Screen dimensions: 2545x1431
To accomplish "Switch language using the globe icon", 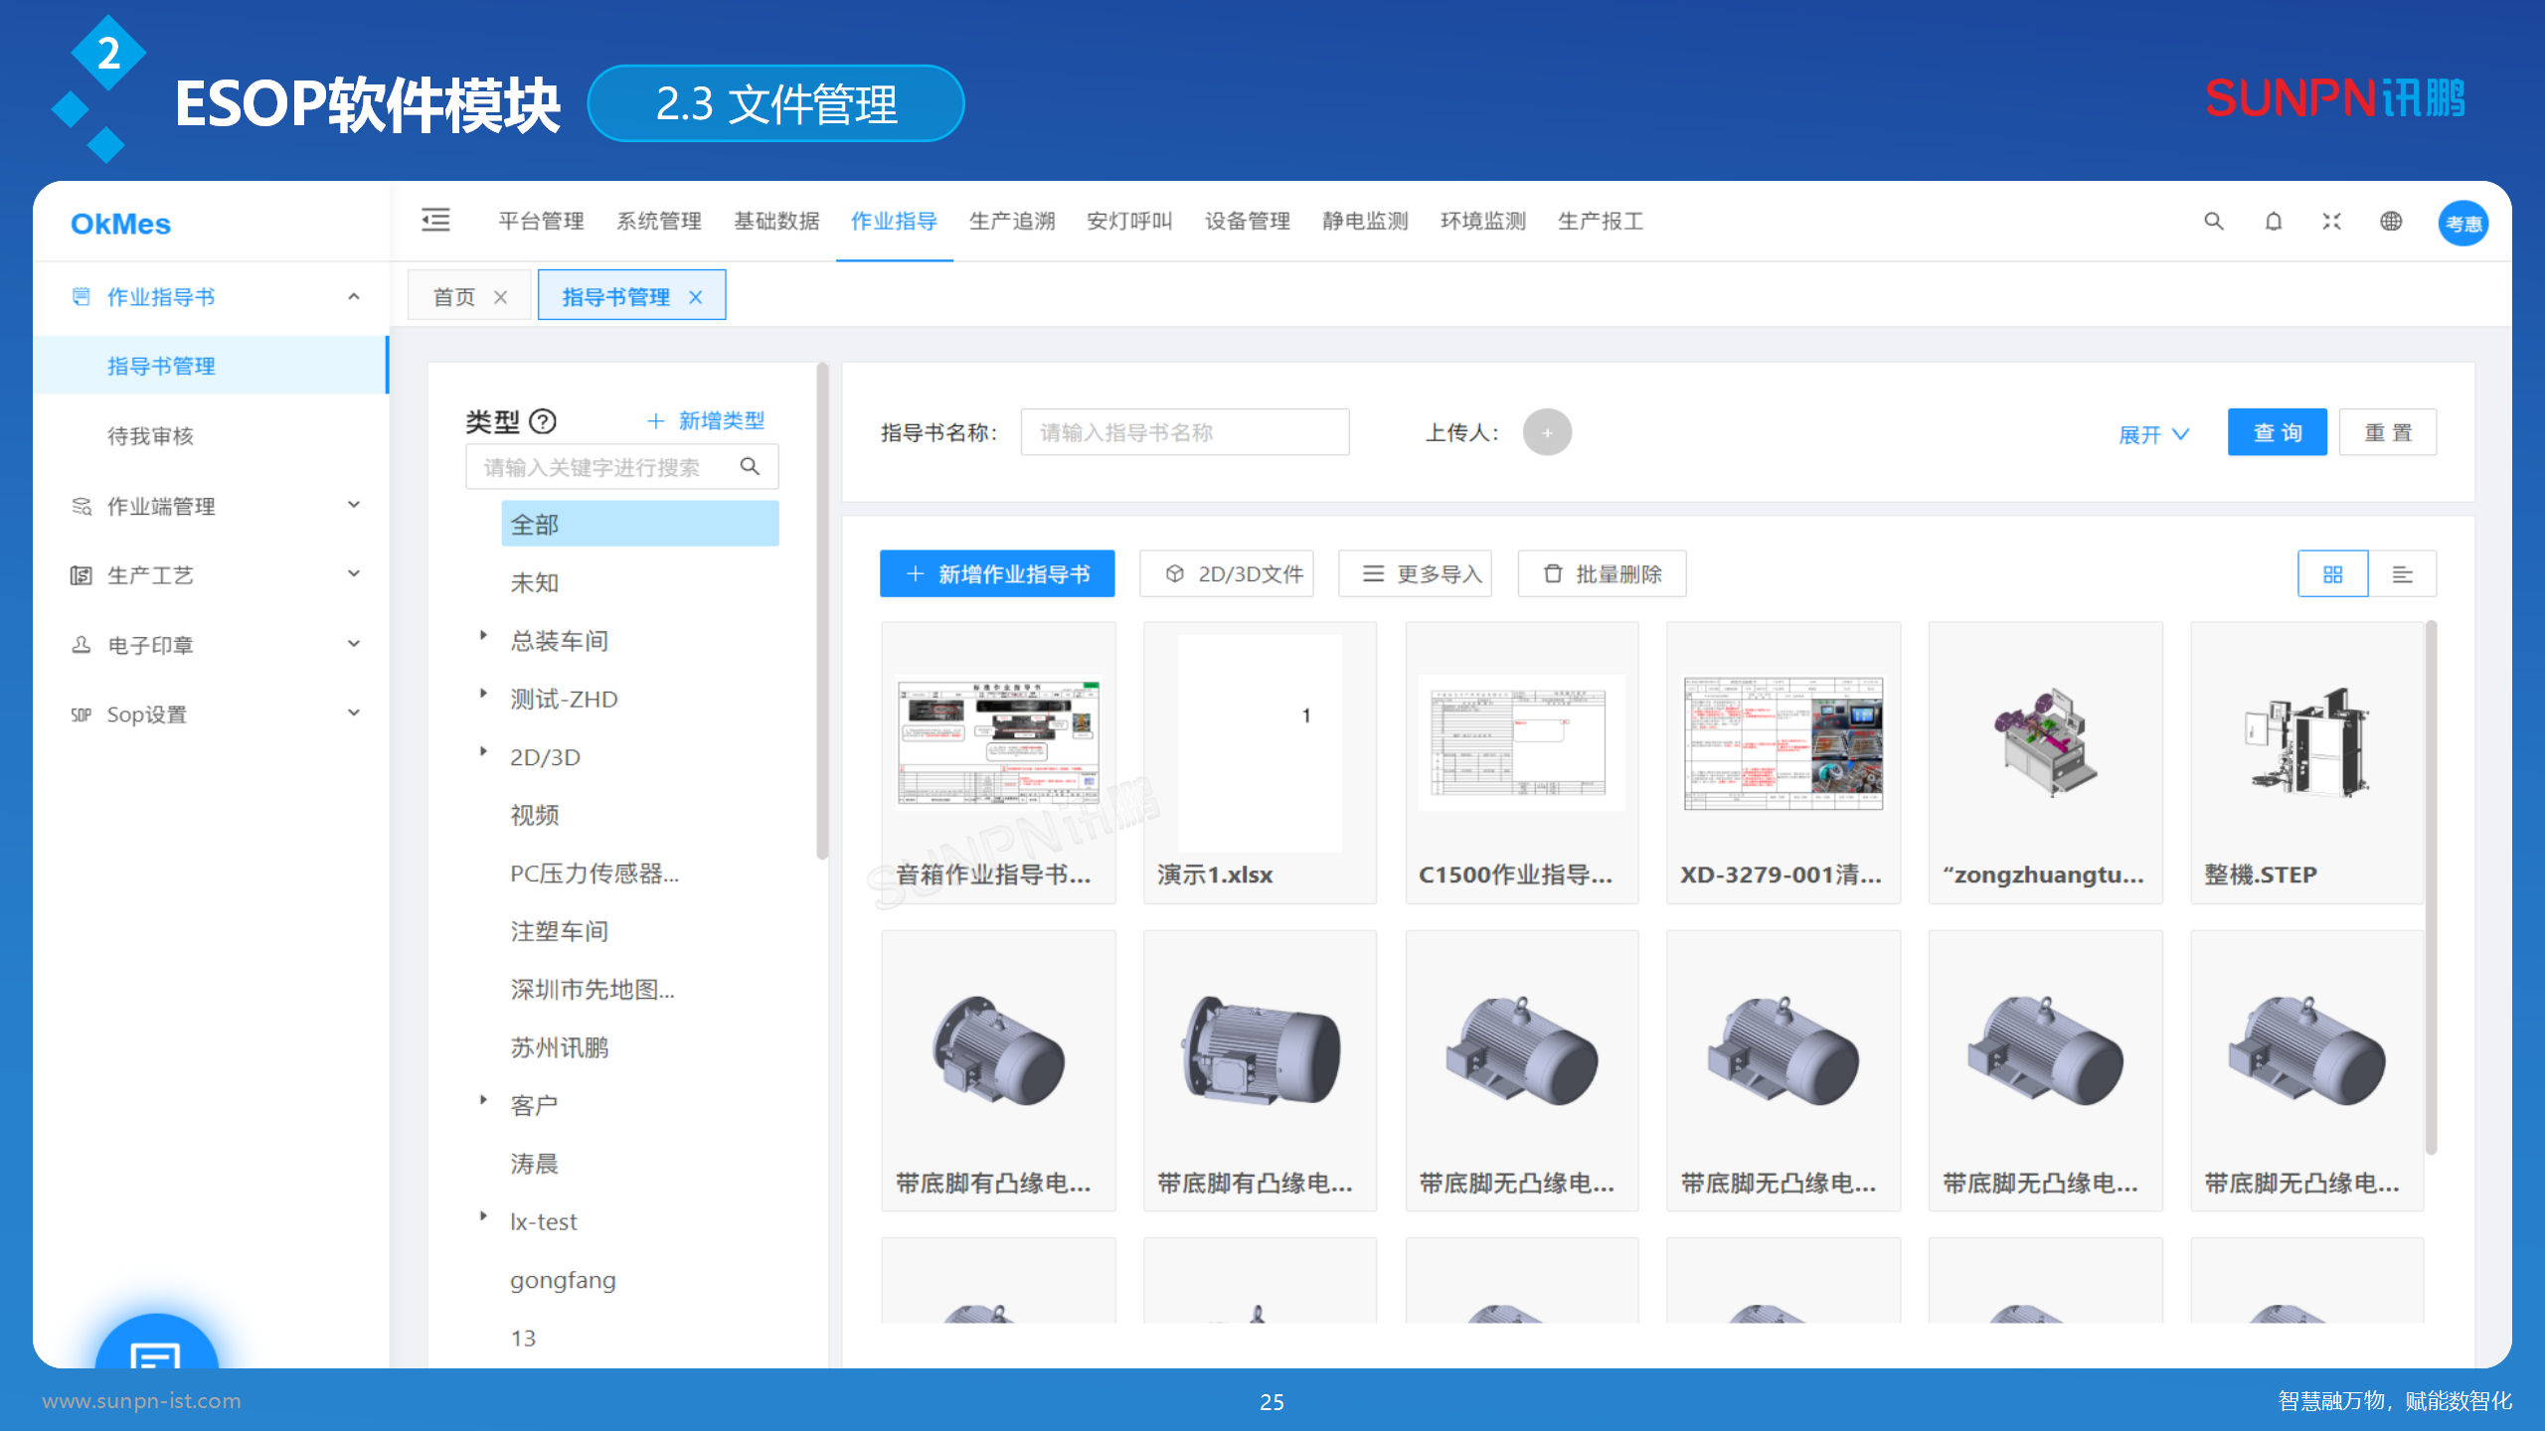I will pos(2392,222).
